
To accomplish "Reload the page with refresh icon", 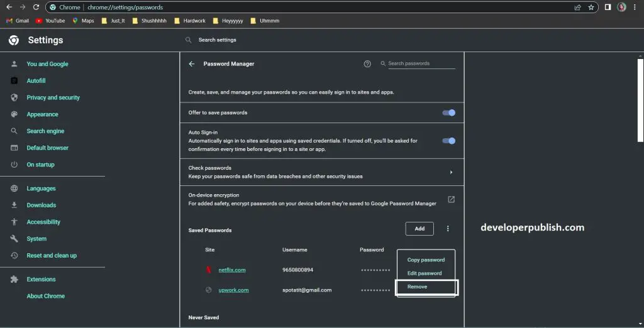I will point(36,7).
